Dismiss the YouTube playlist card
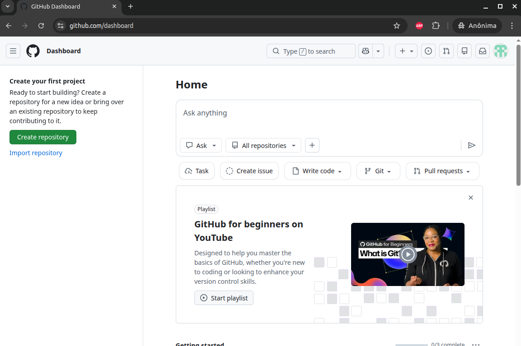521x346 pixels. click(471, 198)
